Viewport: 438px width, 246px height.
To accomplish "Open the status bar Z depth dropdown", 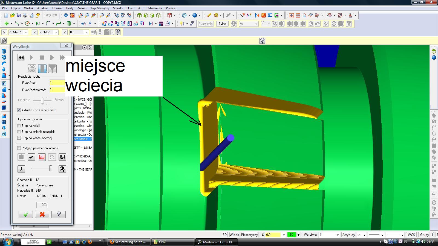I will tap(284, 235).
